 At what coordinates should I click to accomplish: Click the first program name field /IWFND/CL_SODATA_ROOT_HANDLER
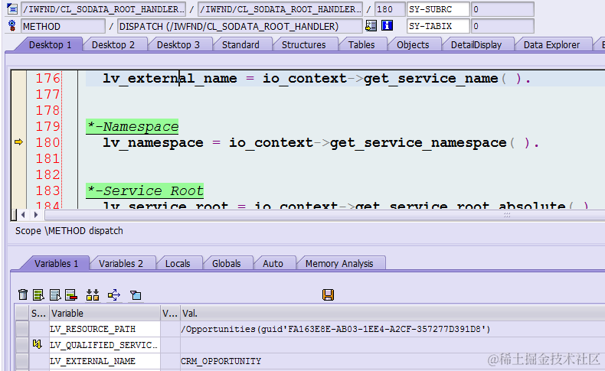(x=103, y=9)
